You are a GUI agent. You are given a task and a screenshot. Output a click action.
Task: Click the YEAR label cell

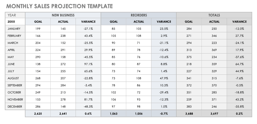pos(15,15)
